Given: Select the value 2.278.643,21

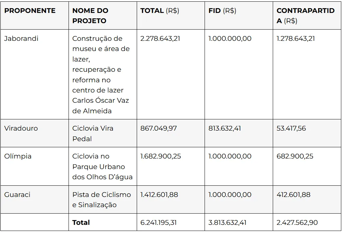Looking at the screenshot, I should pos(160,38).
